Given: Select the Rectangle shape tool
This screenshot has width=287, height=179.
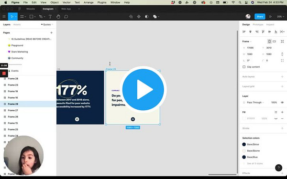Looking at the screenshot, I should point(32,17).
